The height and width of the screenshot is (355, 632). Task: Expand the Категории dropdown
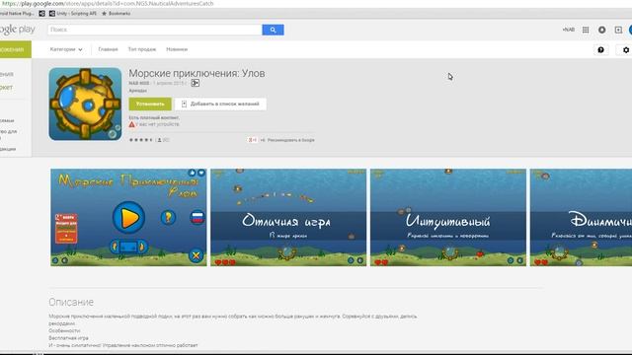pos(66,49)
